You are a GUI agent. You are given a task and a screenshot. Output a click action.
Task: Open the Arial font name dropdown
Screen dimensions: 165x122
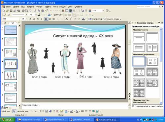[20, 19]
